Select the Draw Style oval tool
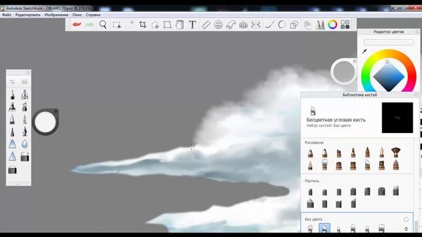This screenshot has width=422, height=237. pyautogui.click(x=282, y=25)
